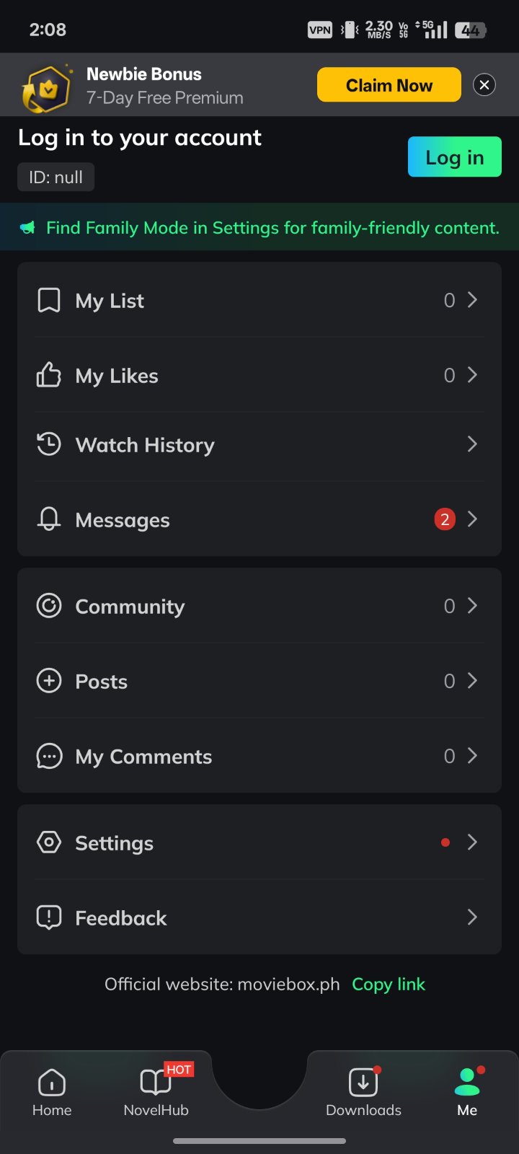Switch to the NovelHub tab
519x1154 pixels.
point(156,1093)
